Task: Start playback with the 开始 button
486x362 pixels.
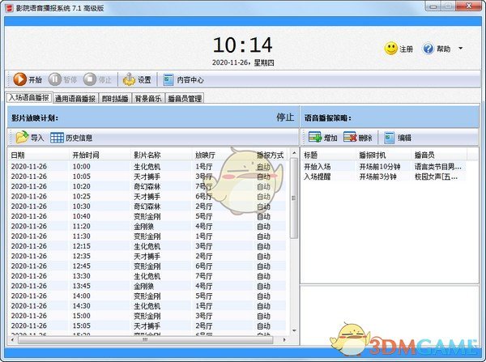Action: point(28,79)
